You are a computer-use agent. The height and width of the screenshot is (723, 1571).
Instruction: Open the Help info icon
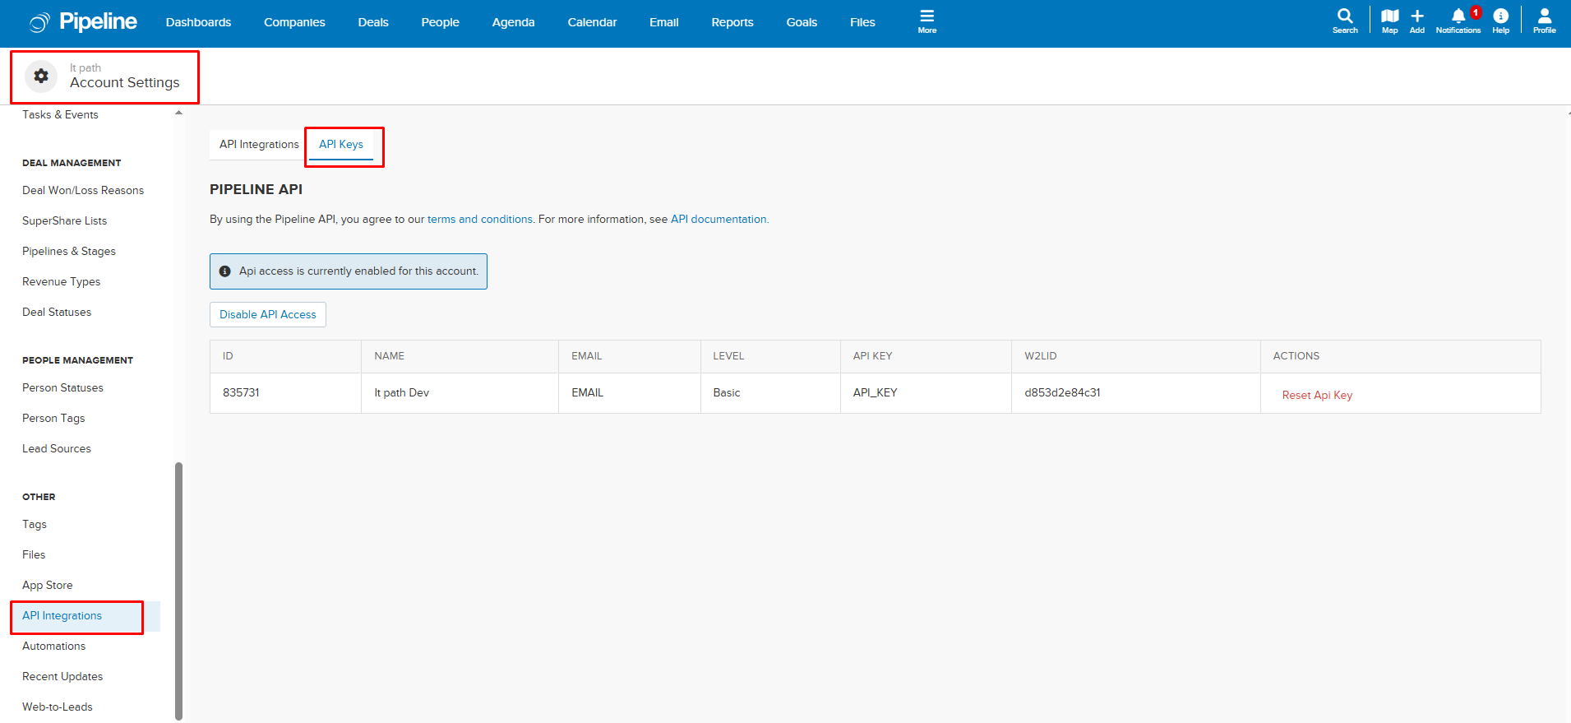[1500, 16]
